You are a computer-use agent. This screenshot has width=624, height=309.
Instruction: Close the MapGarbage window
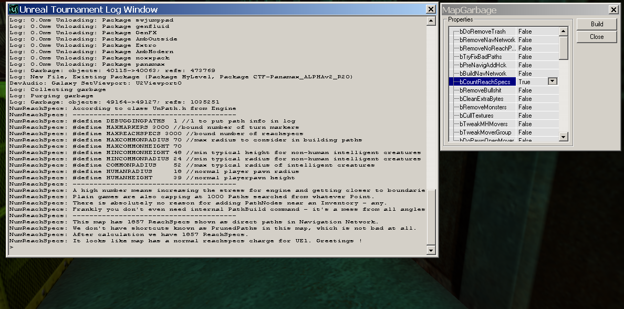pyautogui.click(x=613, y=10)
